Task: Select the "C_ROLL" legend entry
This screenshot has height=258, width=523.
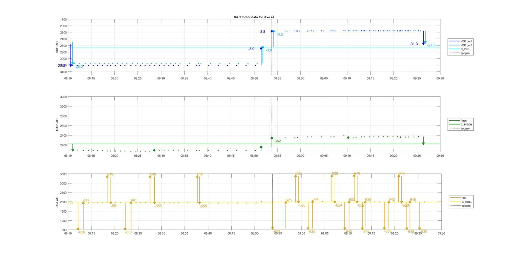Action: [467, 202]
